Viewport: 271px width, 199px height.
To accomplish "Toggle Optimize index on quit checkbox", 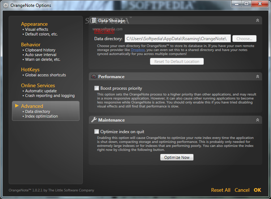I will 96,131.
